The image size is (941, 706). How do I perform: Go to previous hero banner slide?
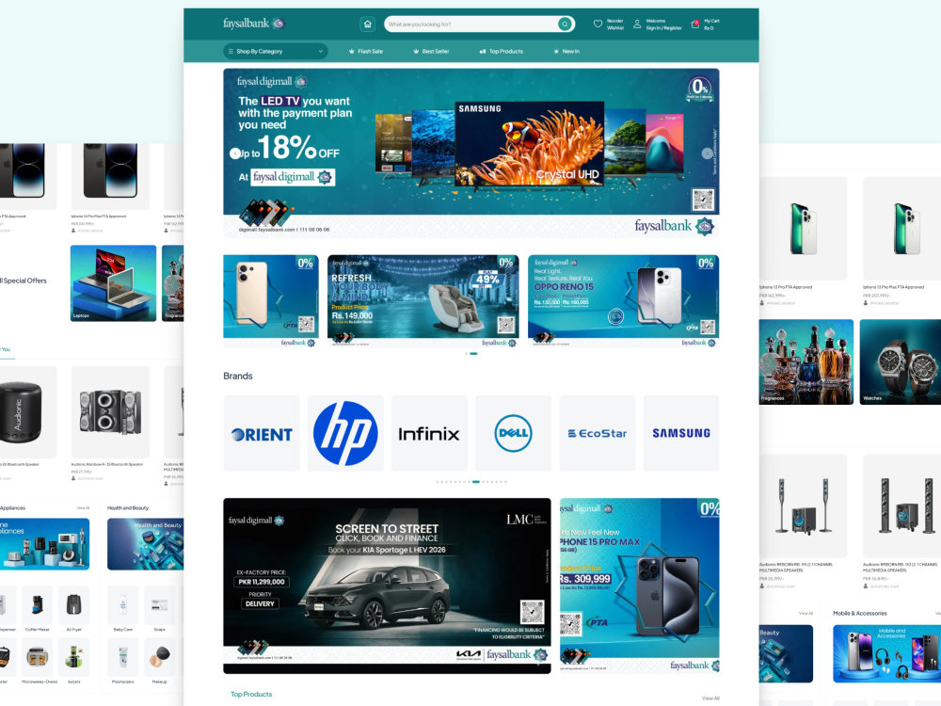point(234,153)
